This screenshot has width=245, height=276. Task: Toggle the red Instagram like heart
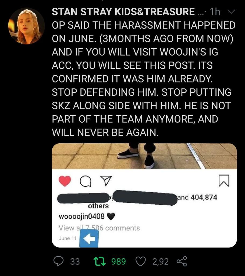[65, 181]
